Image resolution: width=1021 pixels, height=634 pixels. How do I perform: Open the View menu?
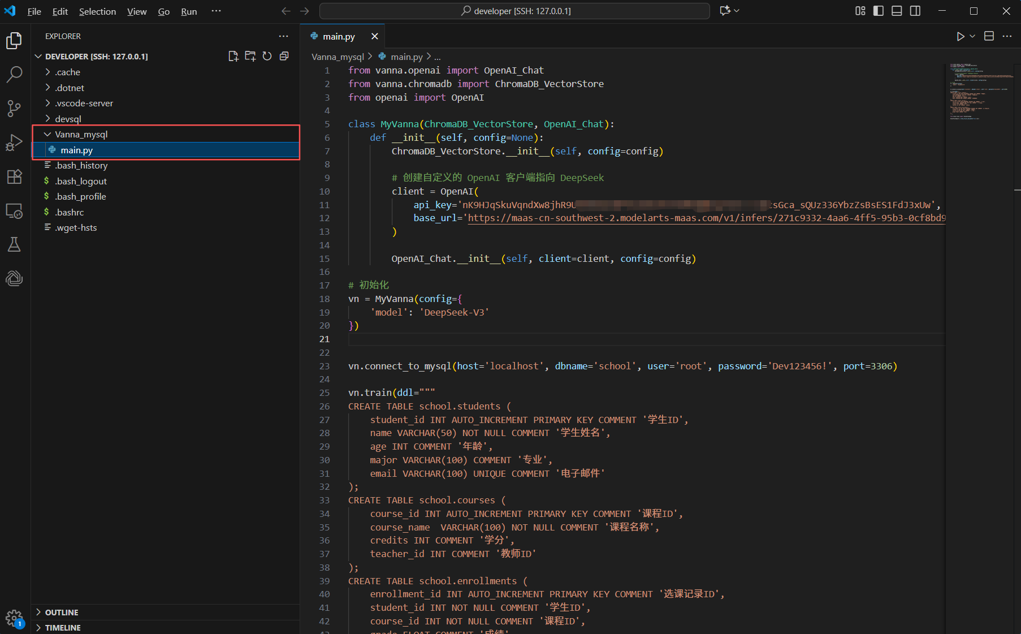pos(137,11)
